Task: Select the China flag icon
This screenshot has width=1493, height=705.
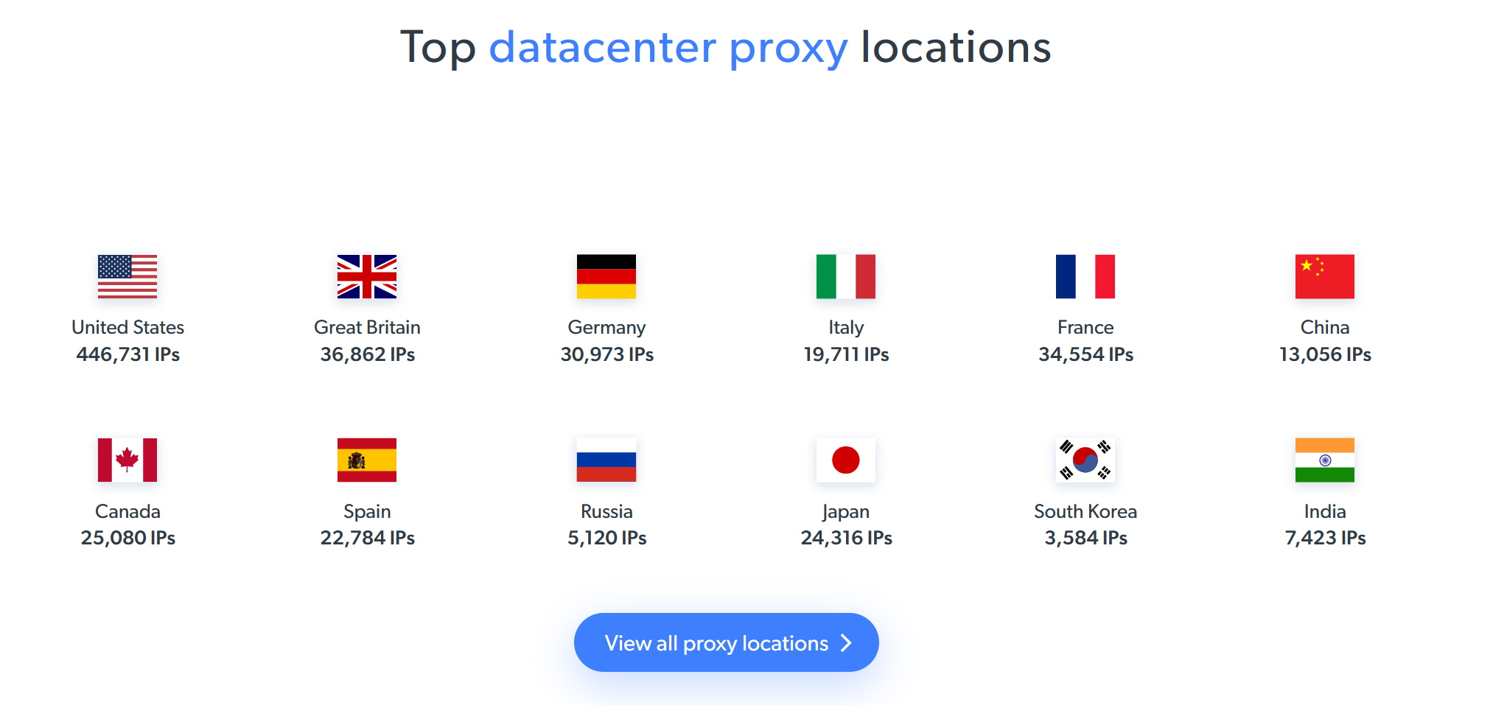Action: click(1325, 276)
